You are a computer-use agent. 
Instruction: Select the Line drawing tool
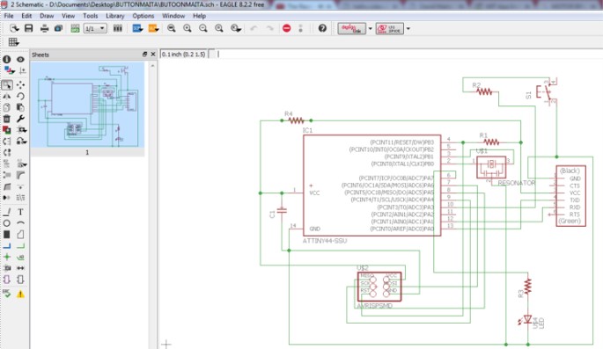(x=7, y=212)
